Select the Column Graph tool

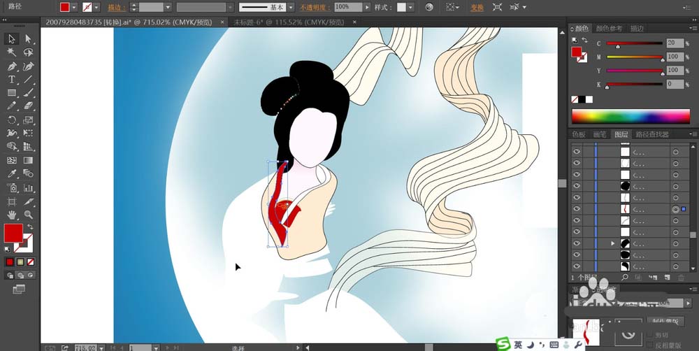[28, 187]
